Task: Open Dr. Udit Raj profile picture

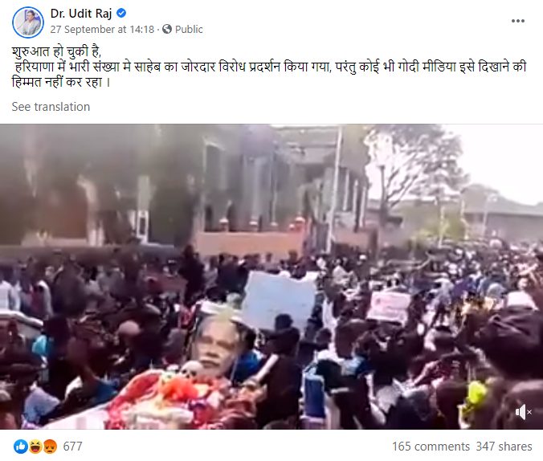Action: point(28,22)
